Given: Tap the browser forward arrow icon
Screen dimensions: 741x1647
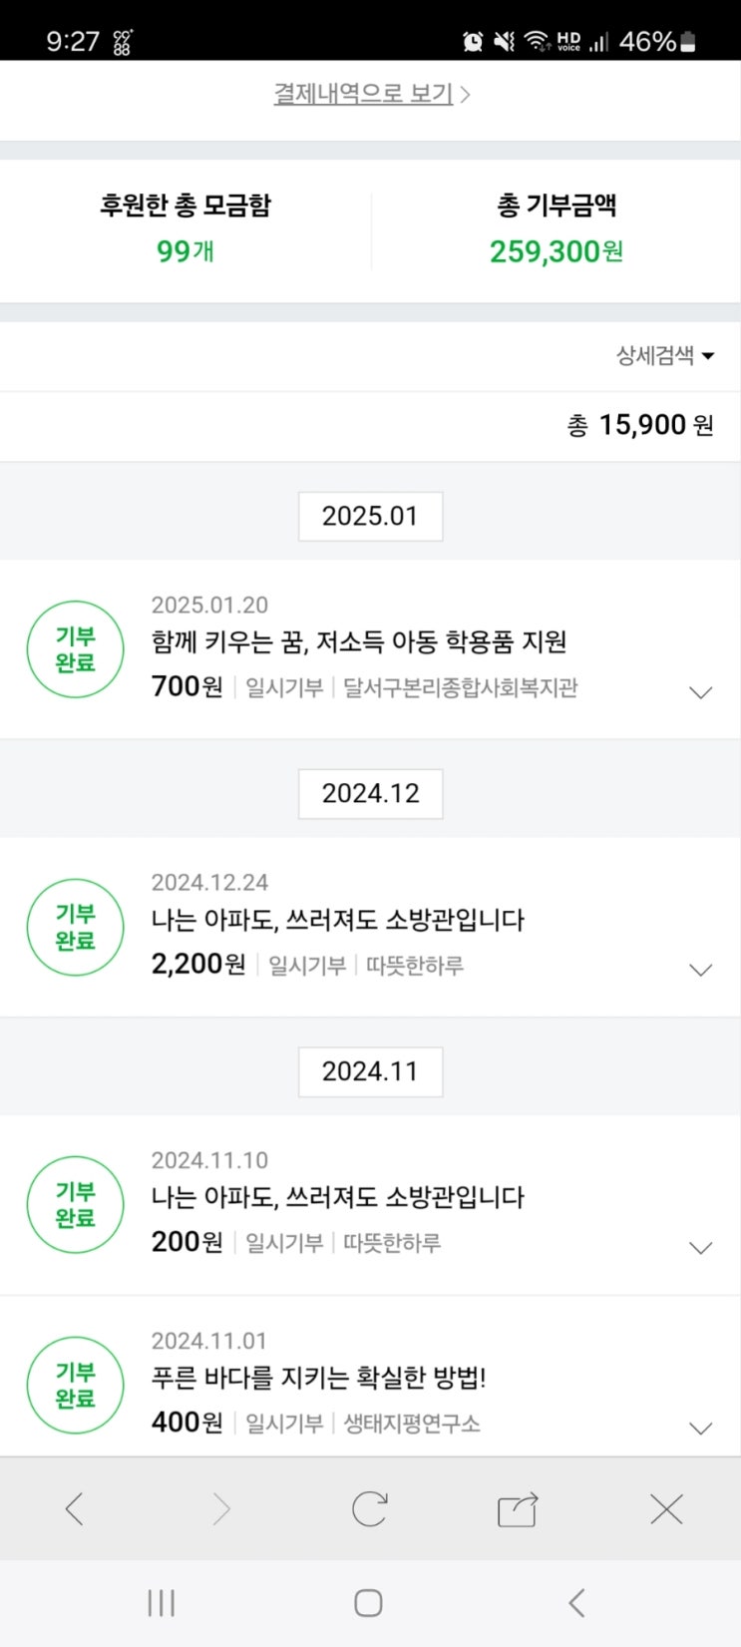Looking at the screenshot, I should [221, 1508].
